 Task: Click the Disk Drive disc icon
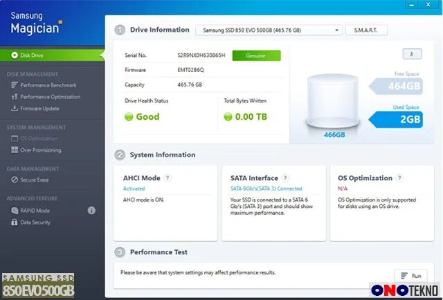(15, 55)
